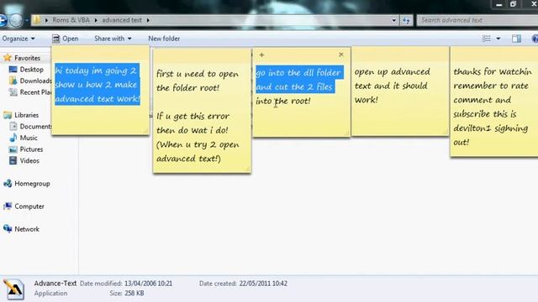Click the Desktop icon in Favorites
This screenshot has height=302, width=538.
pyautogui.click(x=13, y=69)
